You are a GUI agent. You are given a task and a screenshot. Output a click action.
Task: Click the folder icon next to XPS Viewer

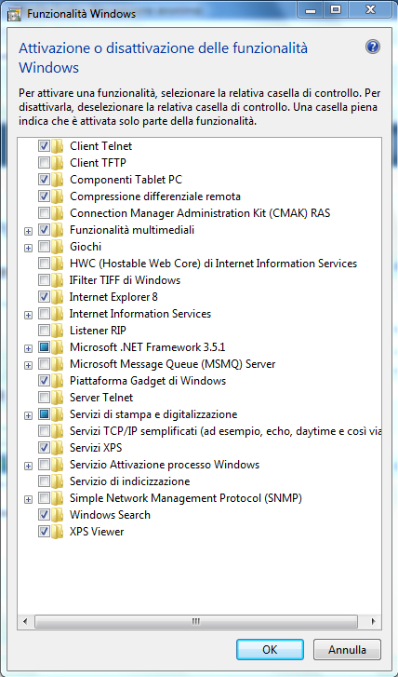(58, 532)
